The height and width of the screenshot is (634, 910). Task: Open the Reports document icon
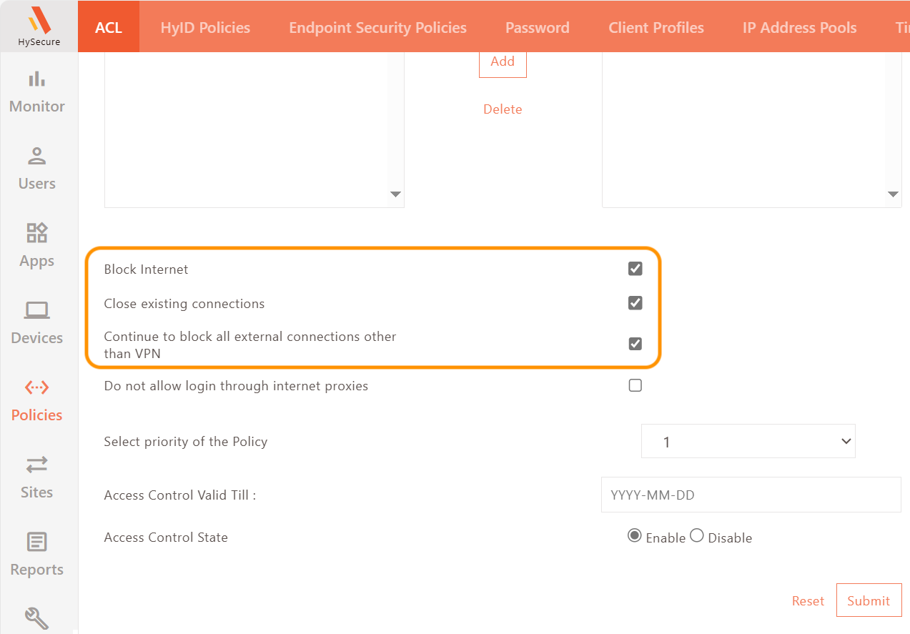[37, 542]
